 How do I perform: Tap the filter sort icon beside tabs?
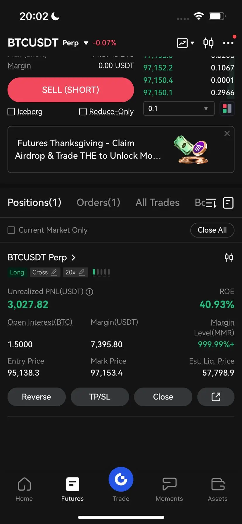pyautogui.click(x=210, y=203)
